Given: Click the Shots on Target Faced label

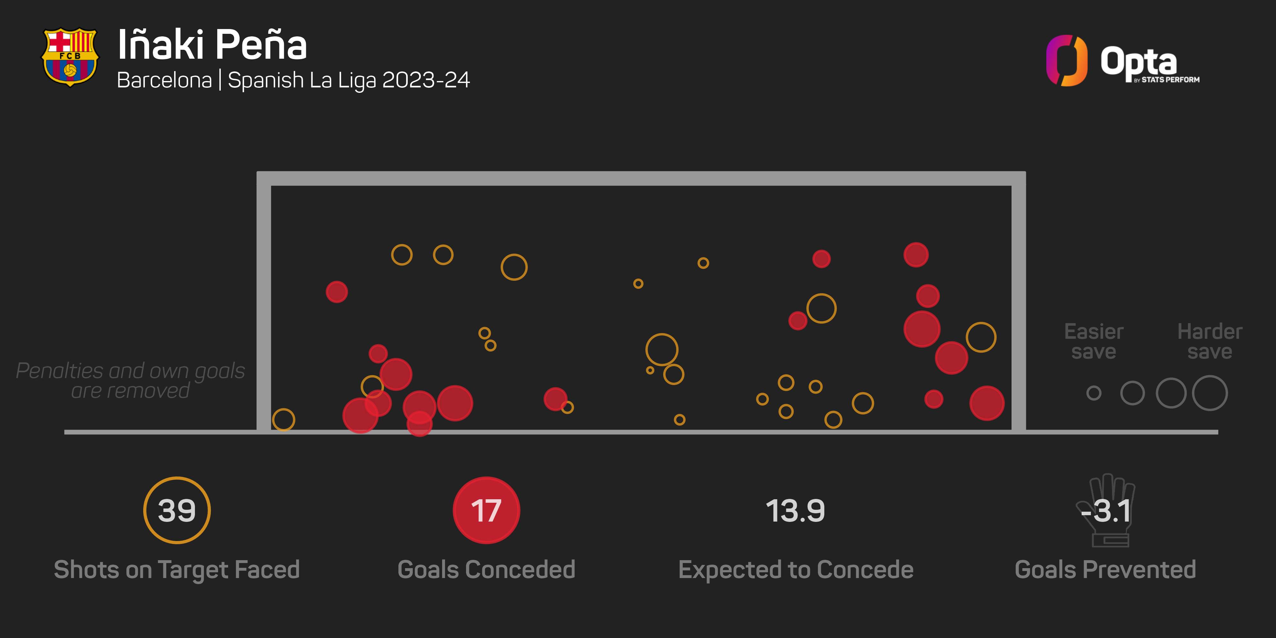Looking at the screenshot, I should 177,570.
